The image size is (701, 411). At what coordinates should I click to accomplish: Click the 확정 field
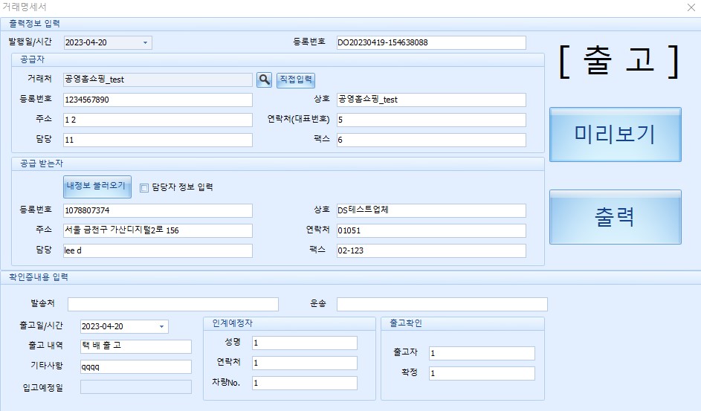482,374
